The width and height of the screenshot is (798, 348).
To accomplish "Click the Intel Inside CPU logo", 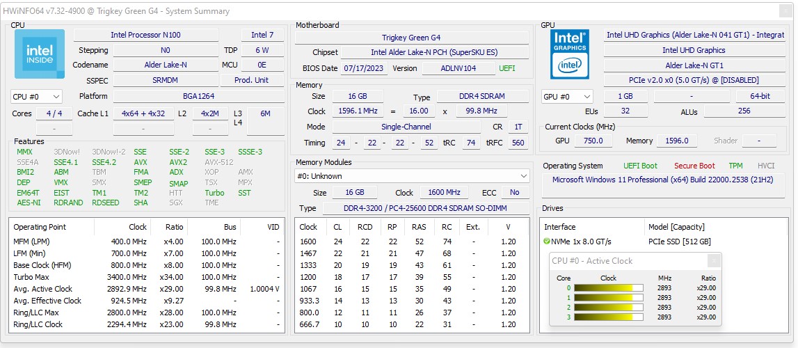I will [40, 54].
